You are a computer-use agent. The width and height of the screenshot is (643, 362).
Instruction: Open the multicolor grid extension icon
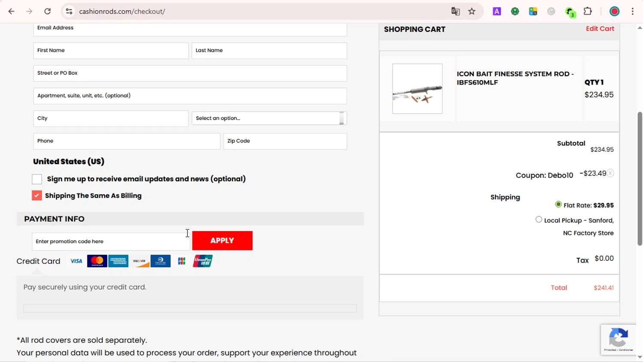(533, 12)
